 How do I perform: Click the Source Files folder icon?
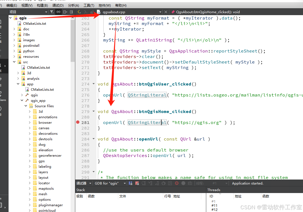(x=31, y=106)
